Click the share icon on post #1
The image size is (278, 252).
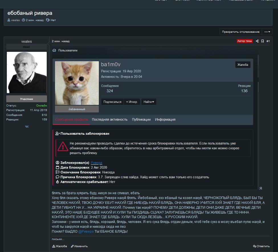257,41
